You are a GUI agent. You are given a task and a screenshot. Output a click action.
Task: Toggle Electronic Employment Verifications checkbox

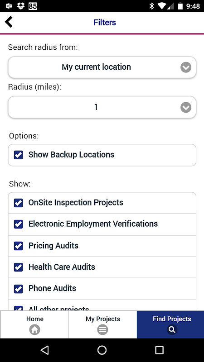[x=18, y=224]
